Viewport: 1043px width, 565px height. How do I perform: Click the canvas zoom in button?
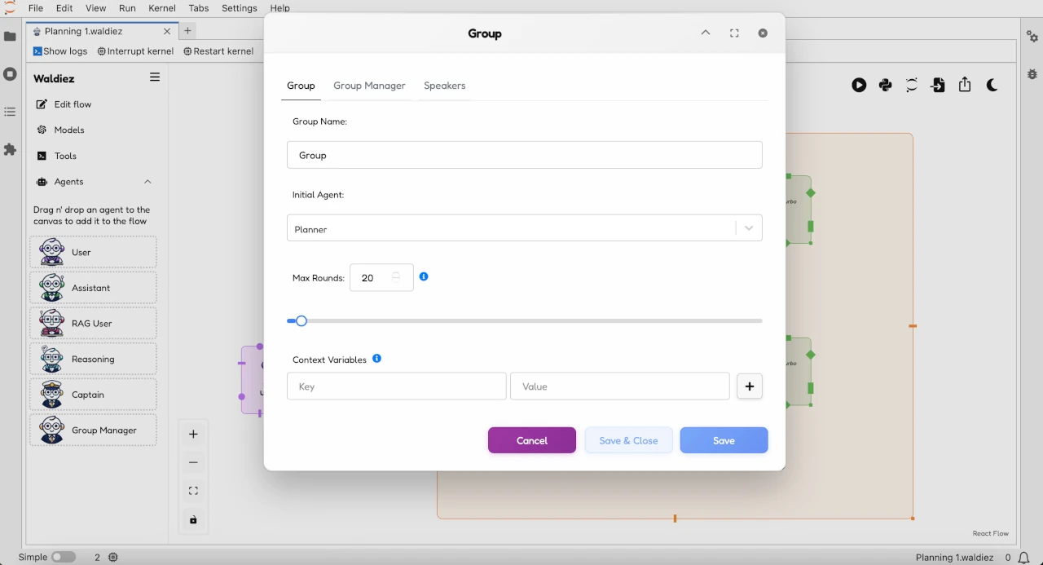193,435
